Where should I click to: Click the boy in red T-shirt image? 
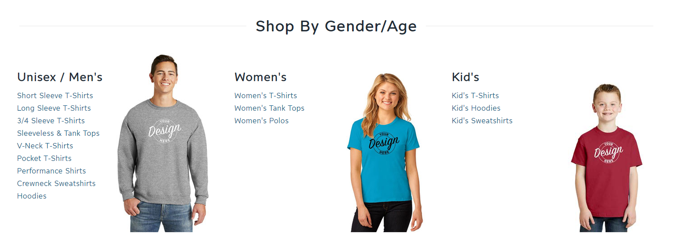607,158
